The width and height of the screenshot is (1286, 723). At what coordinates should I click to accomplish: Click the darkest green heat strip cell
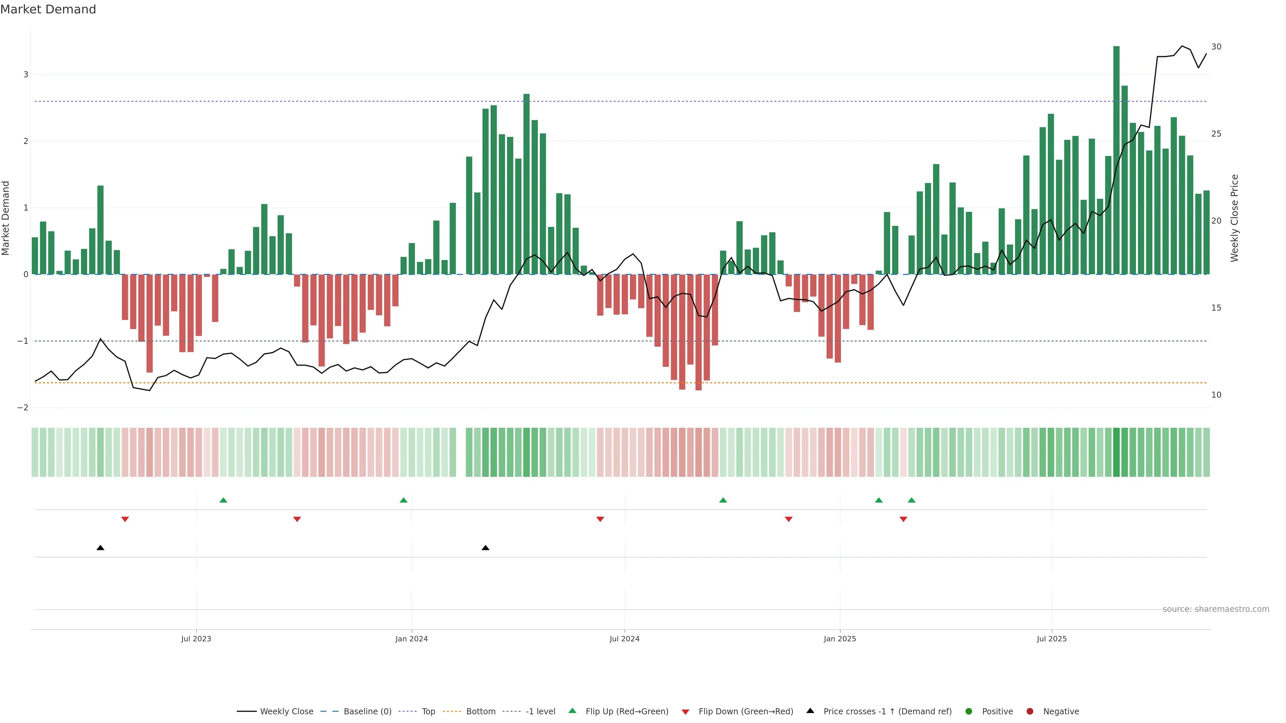(x=1116, y=452)
